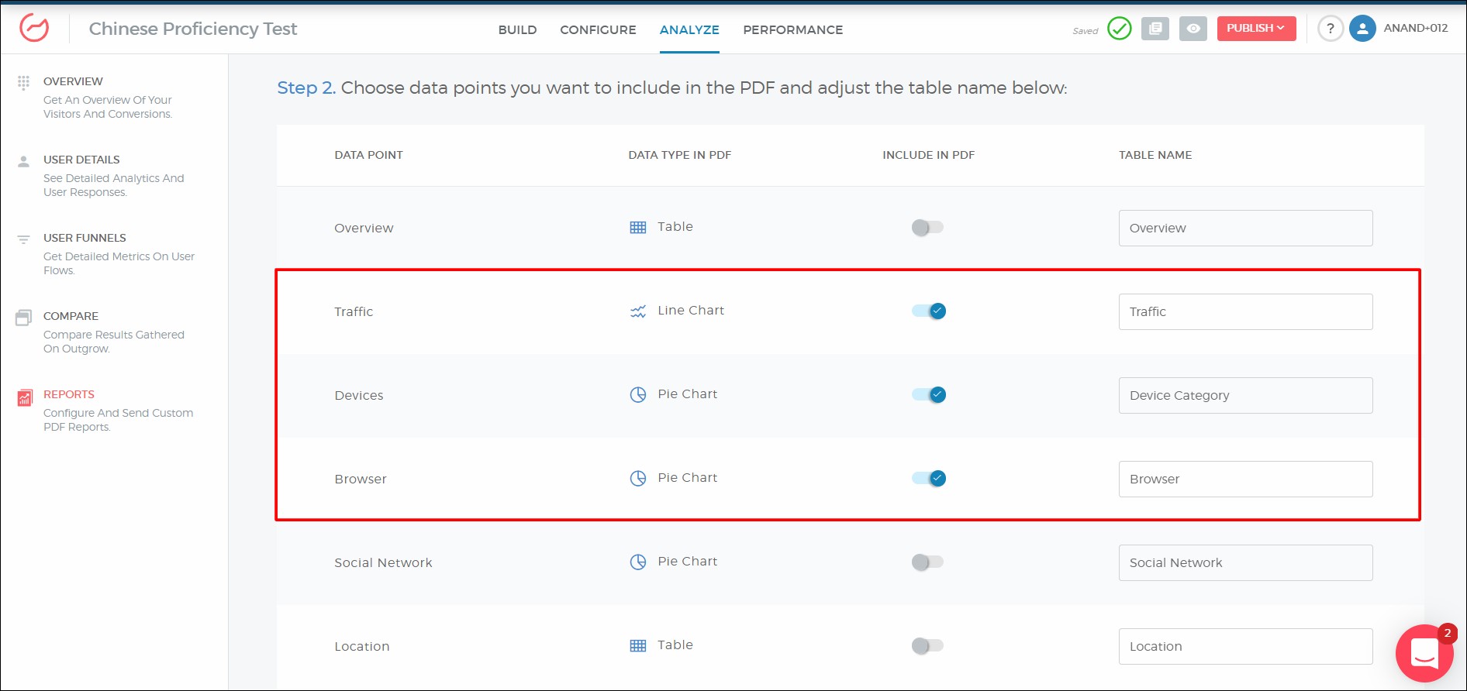Toggle off Browser inclusion in PDF

928,479
